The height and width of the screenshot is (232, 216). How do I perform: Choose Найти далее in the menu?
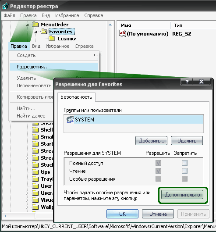click(31, 116)
